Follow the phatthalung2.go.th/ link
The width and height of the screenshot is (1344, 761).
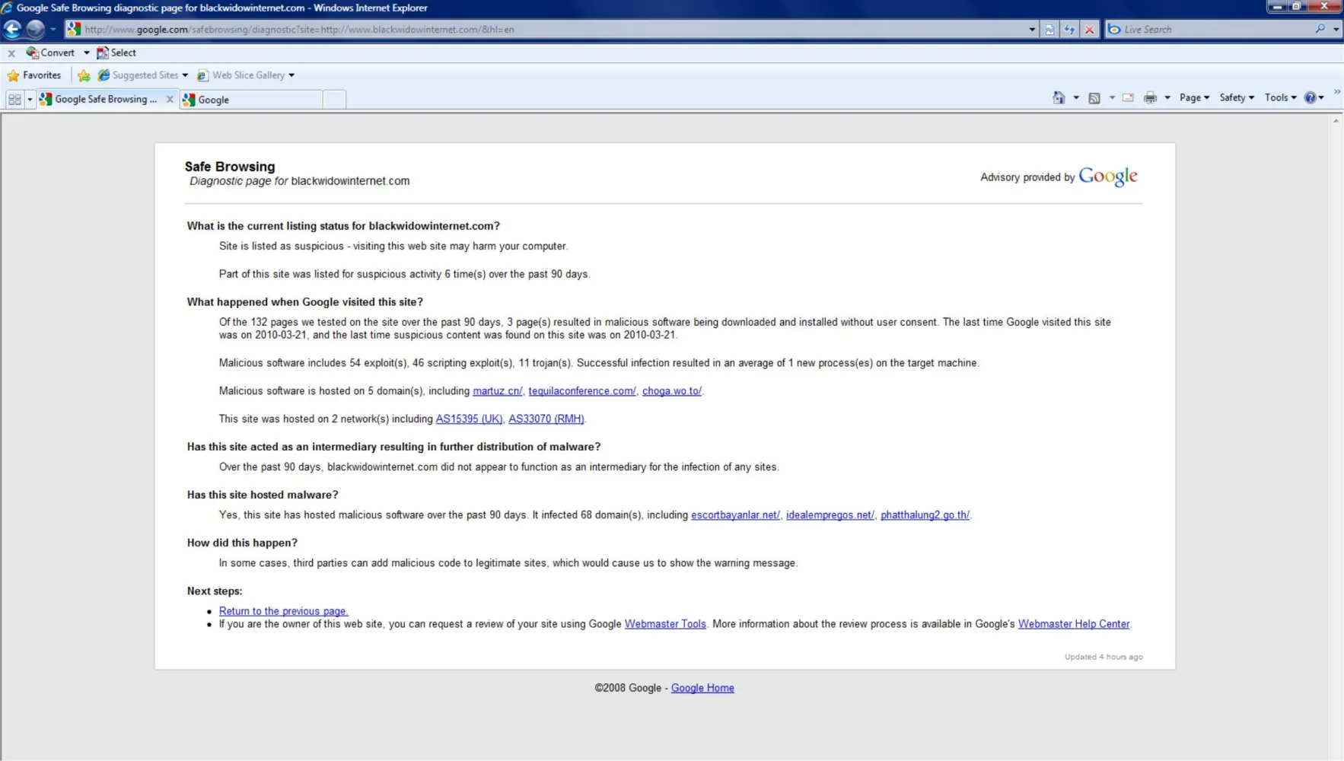(925, 515)
